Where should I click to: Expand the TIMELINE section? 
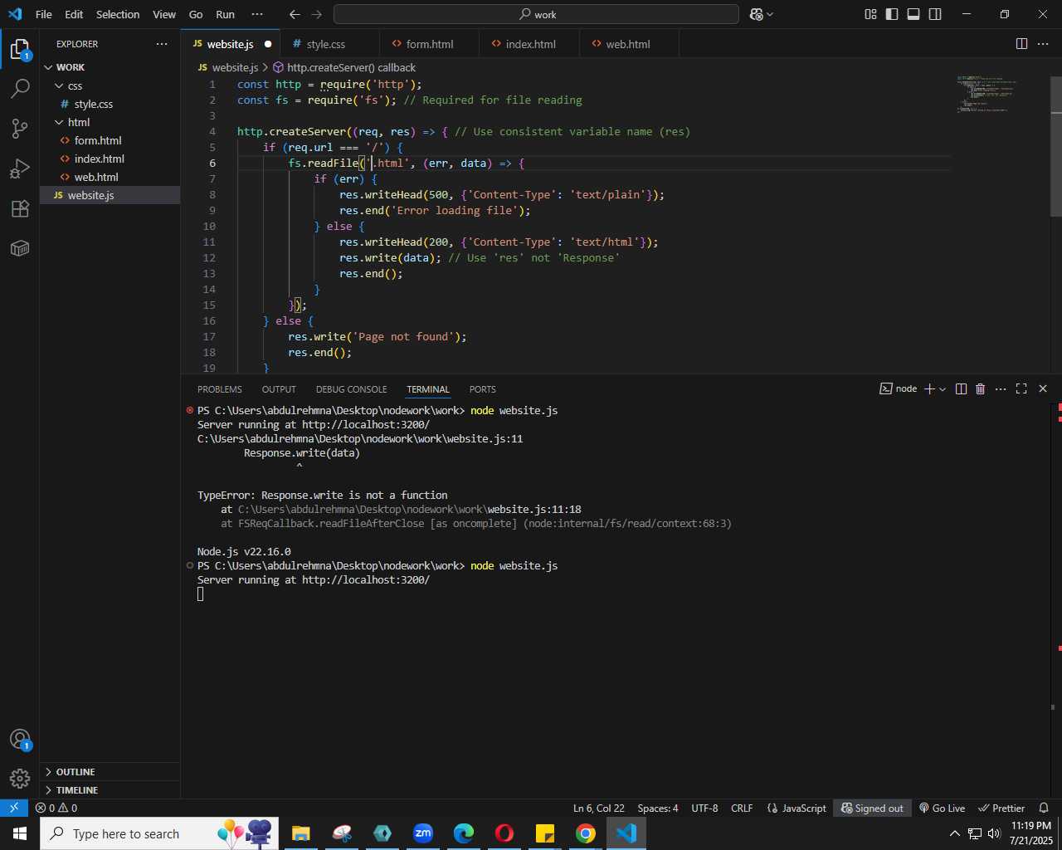[110, 790]
